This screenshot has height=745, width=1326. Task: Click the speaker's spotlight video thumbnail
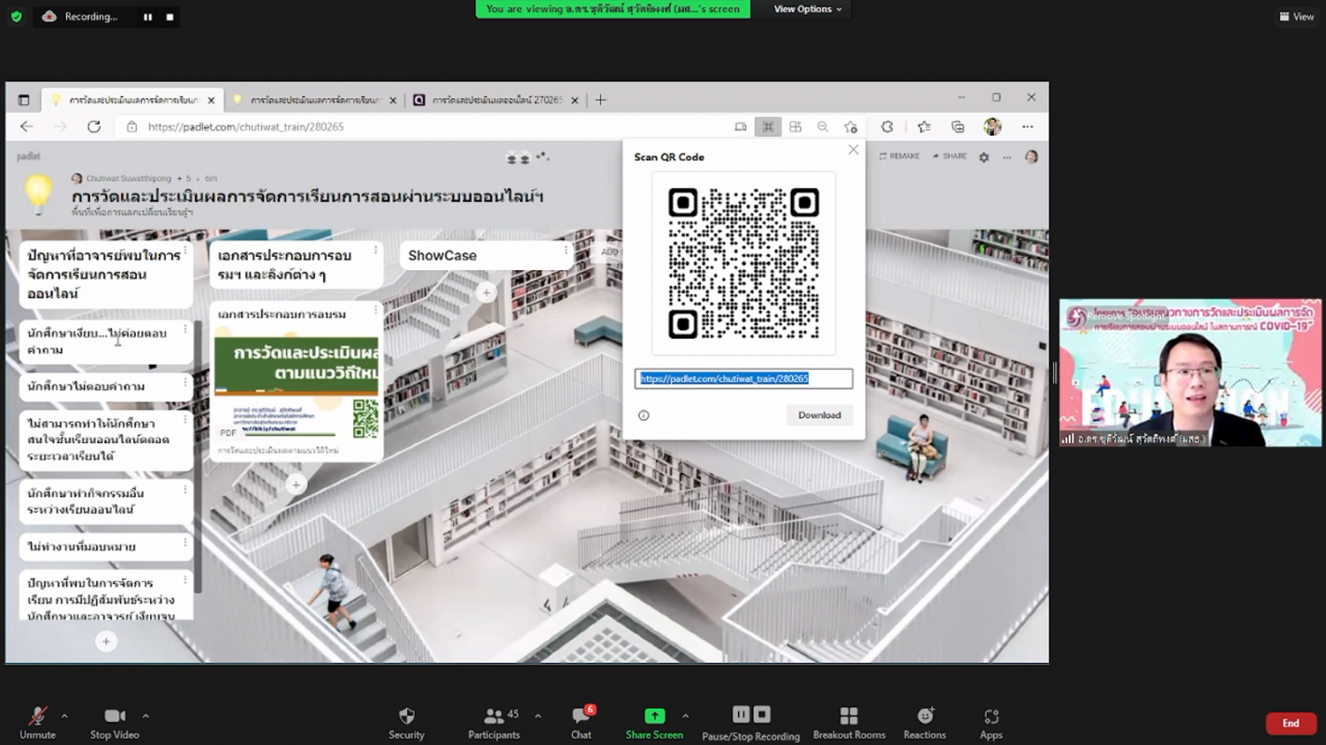point(1190,372)
